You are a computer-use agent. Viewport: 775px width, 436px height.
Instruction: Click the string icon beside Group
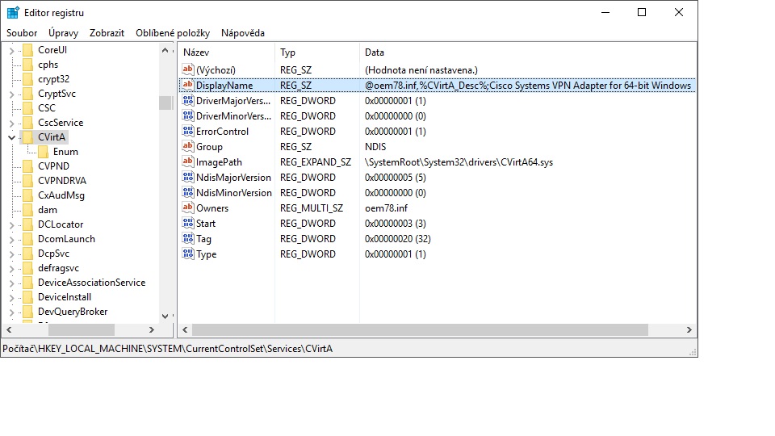pyautogui.click(x=188, y=146)
